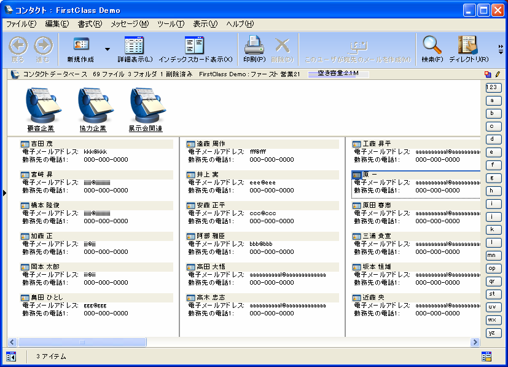
Task: Select contact card icon for 加藤 正
Action: click(25, 236)
